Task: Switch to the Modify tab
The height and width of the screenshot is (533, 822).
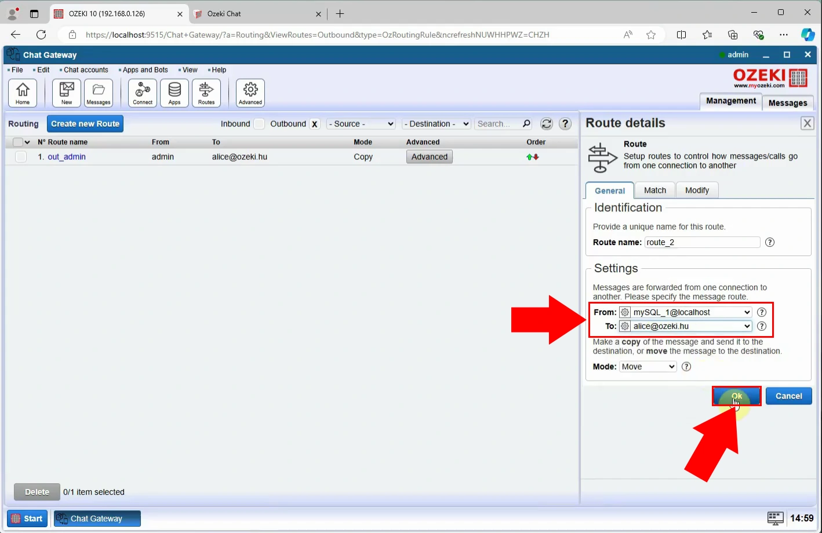Action: 697,190
